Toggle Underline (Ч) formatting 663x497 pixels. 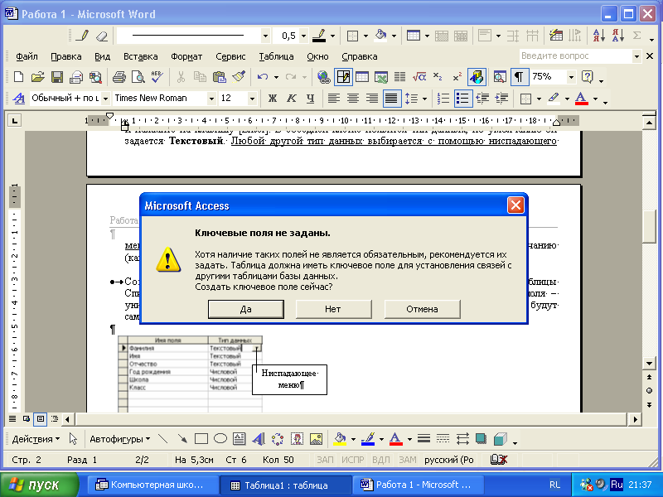310,99
